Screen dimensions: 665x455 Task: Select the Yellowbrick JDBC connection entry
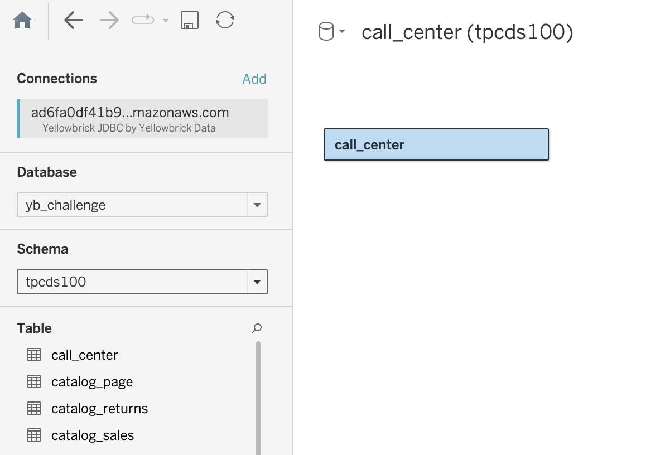(x=142, y=118)
